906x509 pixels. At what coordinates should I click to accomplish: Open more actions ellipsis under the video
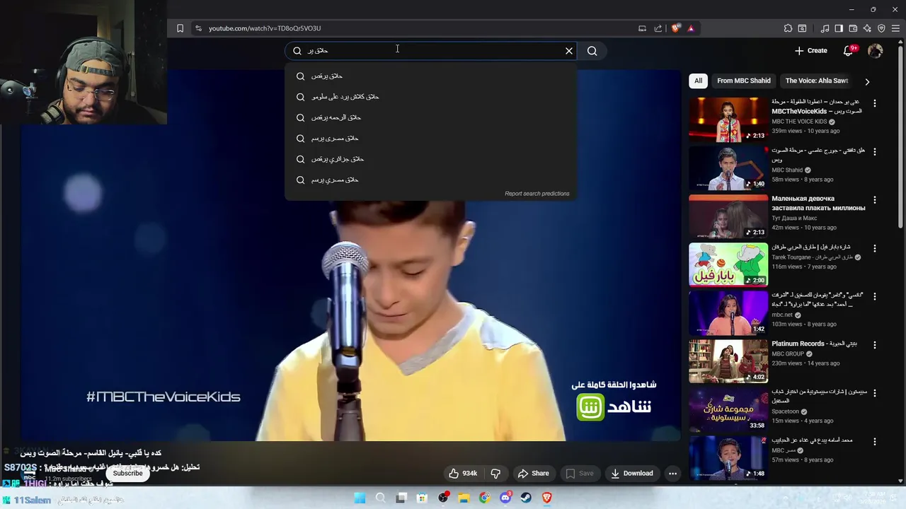coord(672,474)
